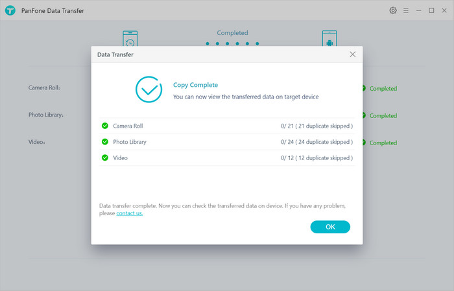Close the Data Transfer dialog

(x=352, y=54)
